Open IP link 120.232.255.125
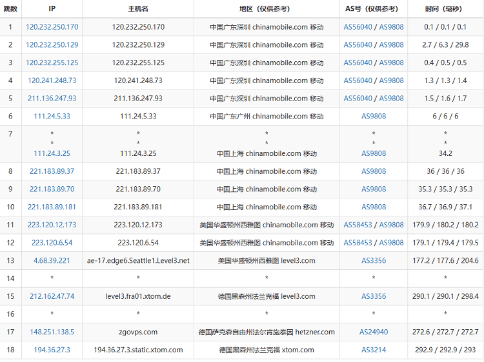The image size is (484, 362). coord(52,63)
